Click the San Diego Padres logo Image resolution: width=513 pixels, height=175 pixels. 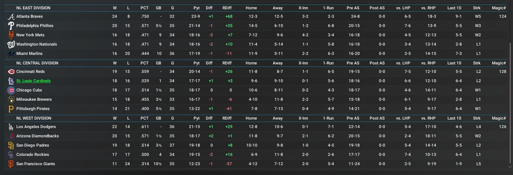[x=11, y=146]
